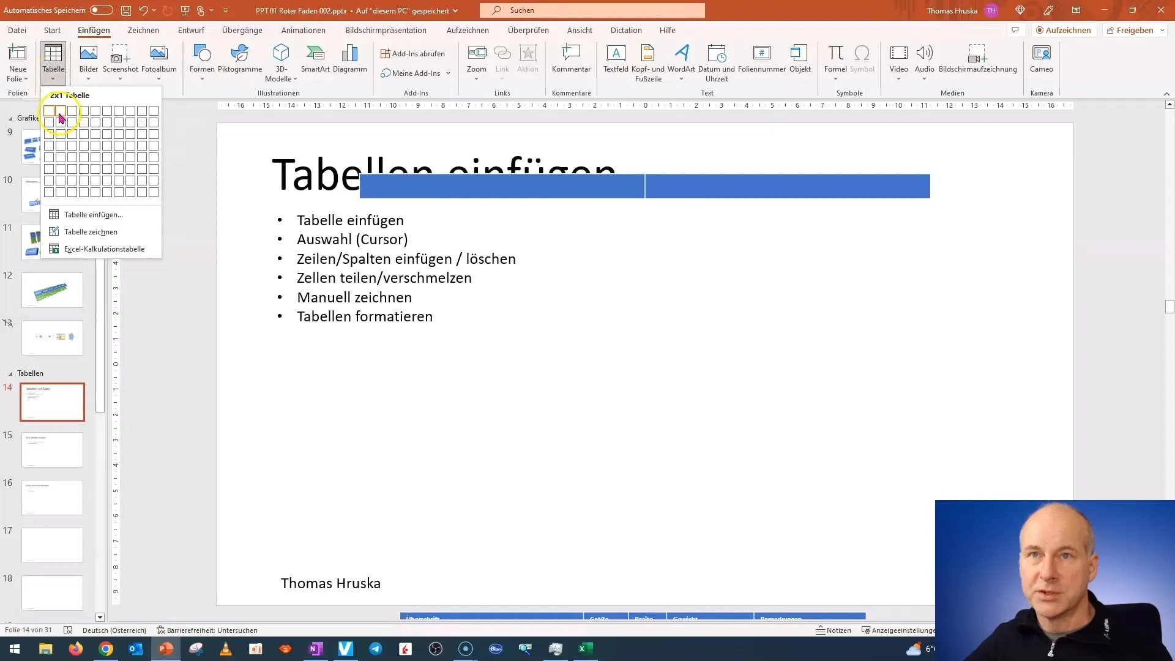Open the Start tab

pyautogui.click(x=52, y=30)
